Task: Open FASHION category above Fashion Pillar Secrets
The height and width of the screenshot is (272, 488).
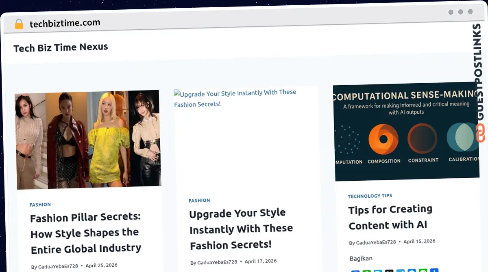Action: pyautogui.click(x=40, y=205)
